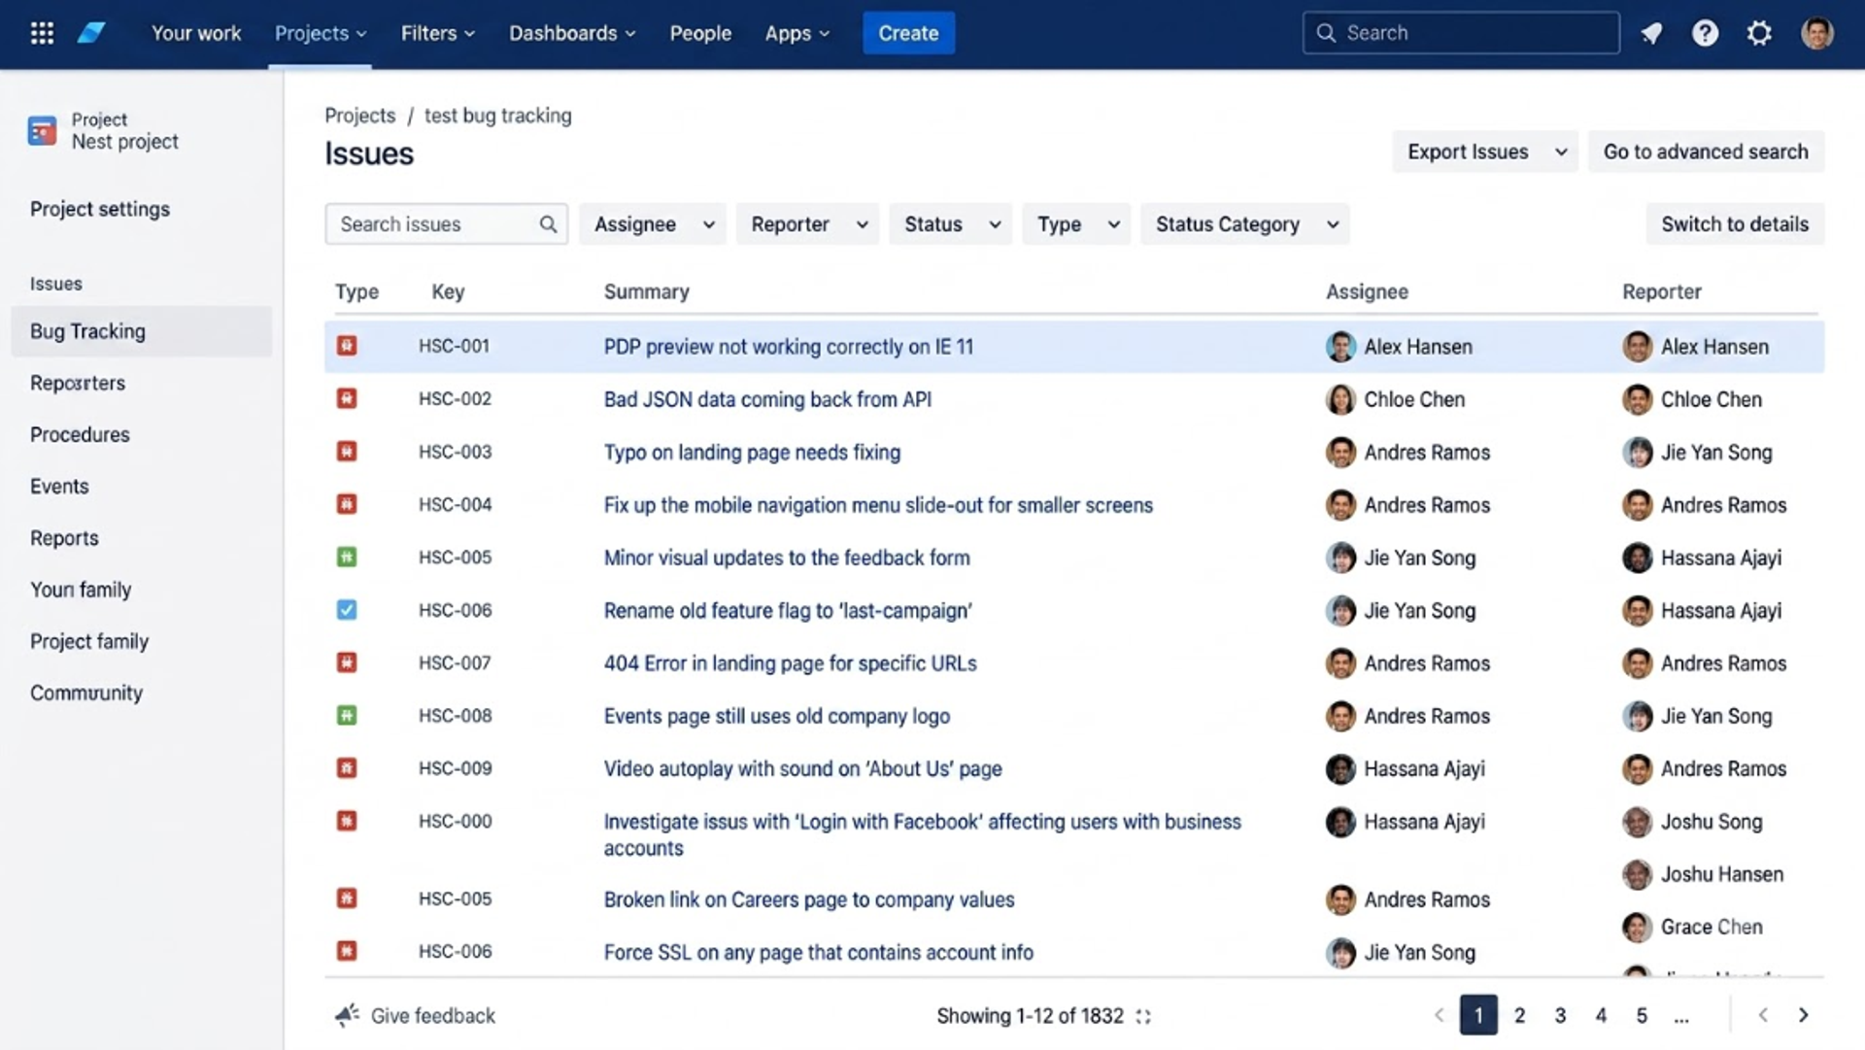Open the Assignee filter dropdown

(x=653, y=224)
